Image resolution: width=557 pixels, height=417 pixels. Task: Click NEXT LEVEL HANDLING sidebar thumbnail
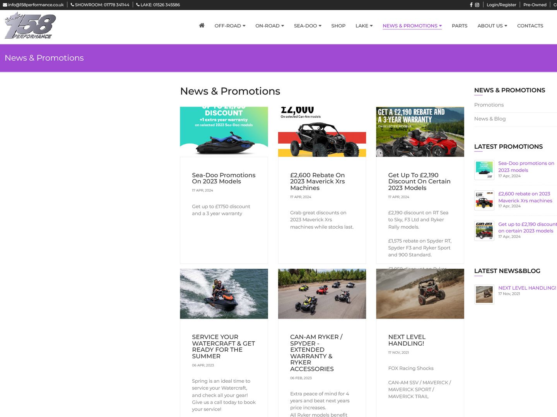tap(484, 295)
